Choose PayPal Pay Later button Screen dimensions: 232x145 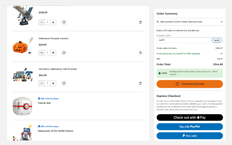click(190, 136)
